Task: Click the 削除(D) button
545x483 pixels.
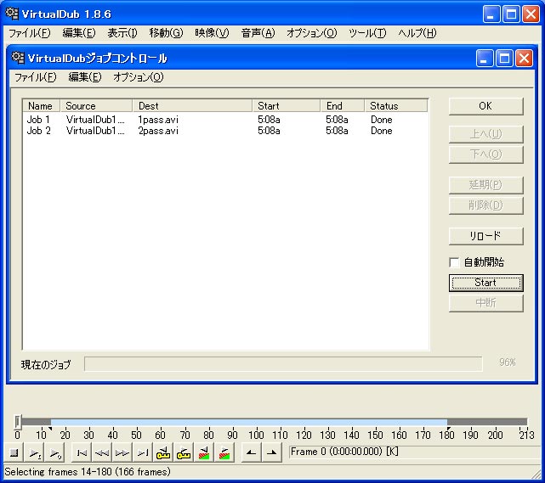Action: (x=486, y=205)
